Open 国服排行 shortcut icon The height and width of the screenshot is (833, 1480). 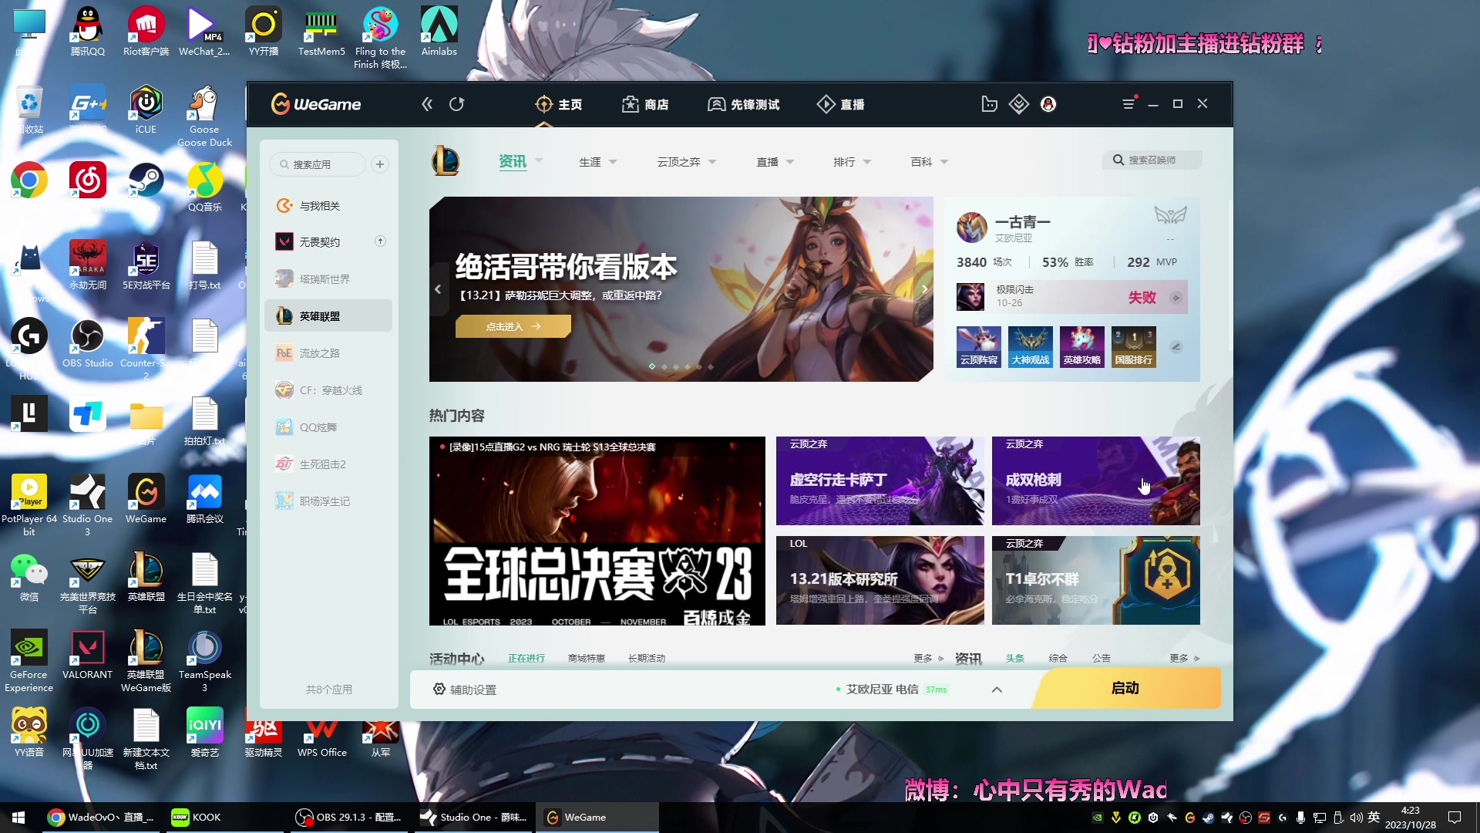(1134, 346)
